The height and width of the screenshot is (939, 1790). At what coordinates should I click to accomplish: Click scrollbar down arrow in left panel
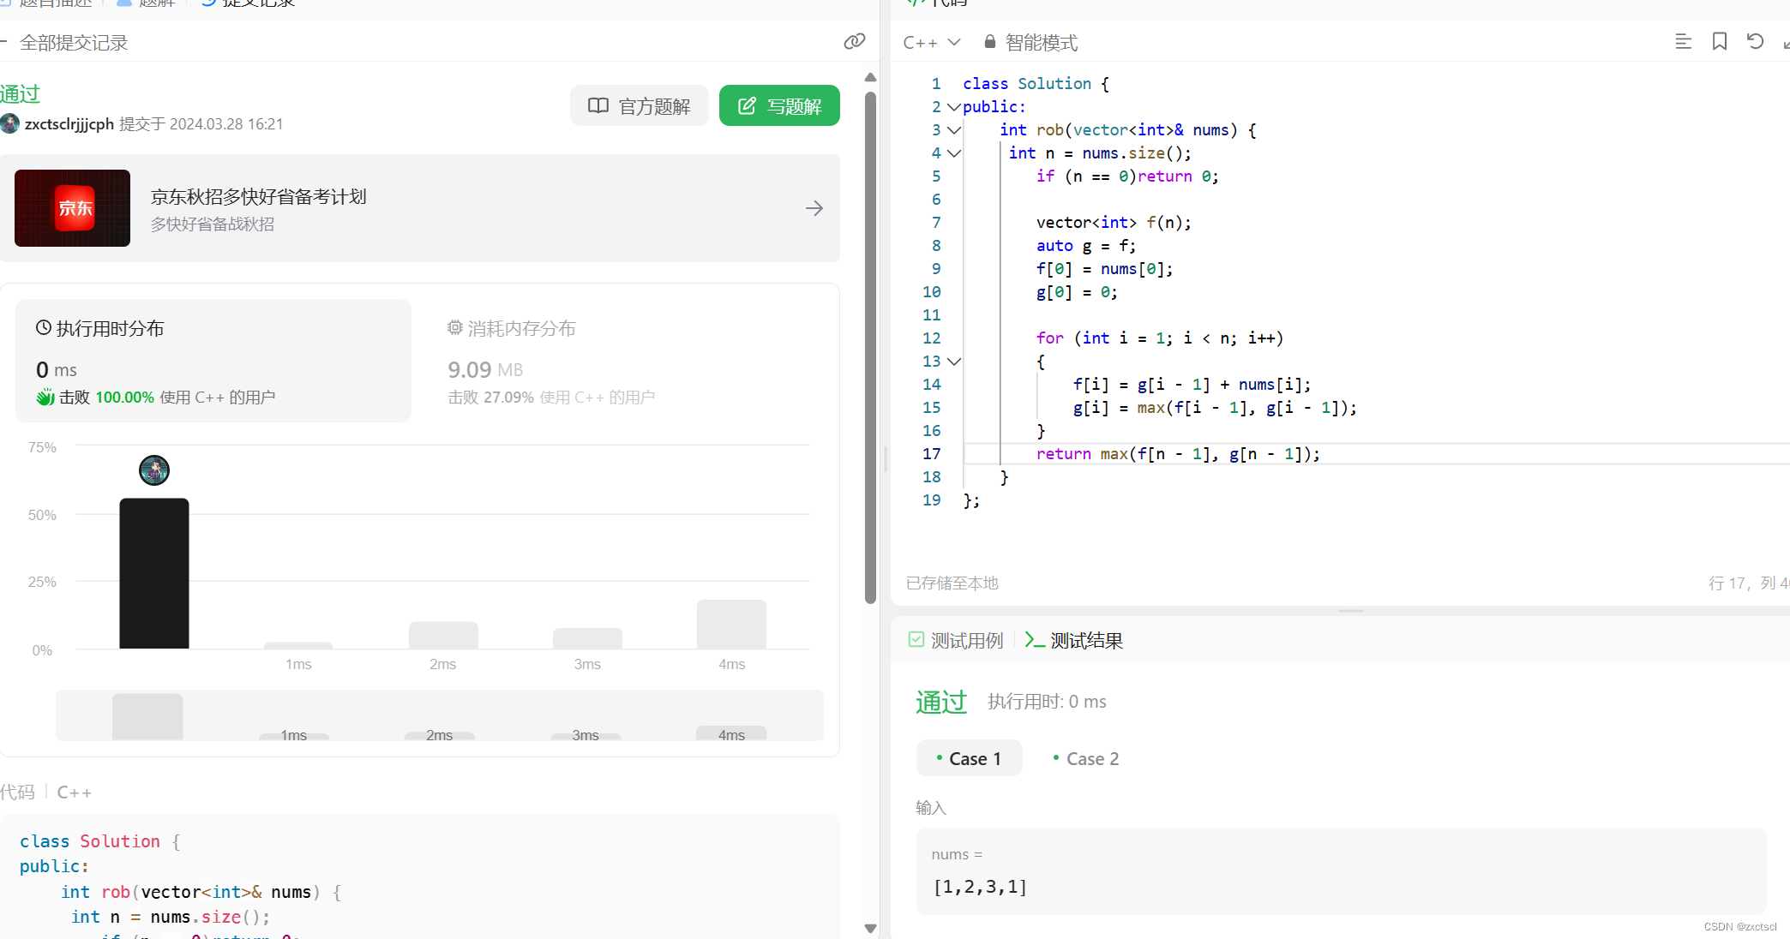[870, 929]
